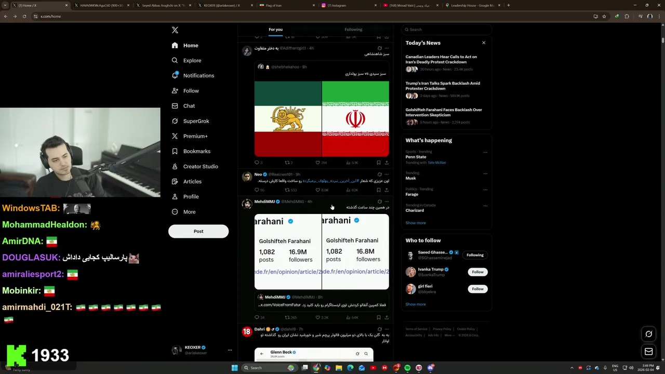Open Bookmarks in the sidebar
The height and width of the screenshot is (374, 665).
pyautogui.click(x=191, y=151)
